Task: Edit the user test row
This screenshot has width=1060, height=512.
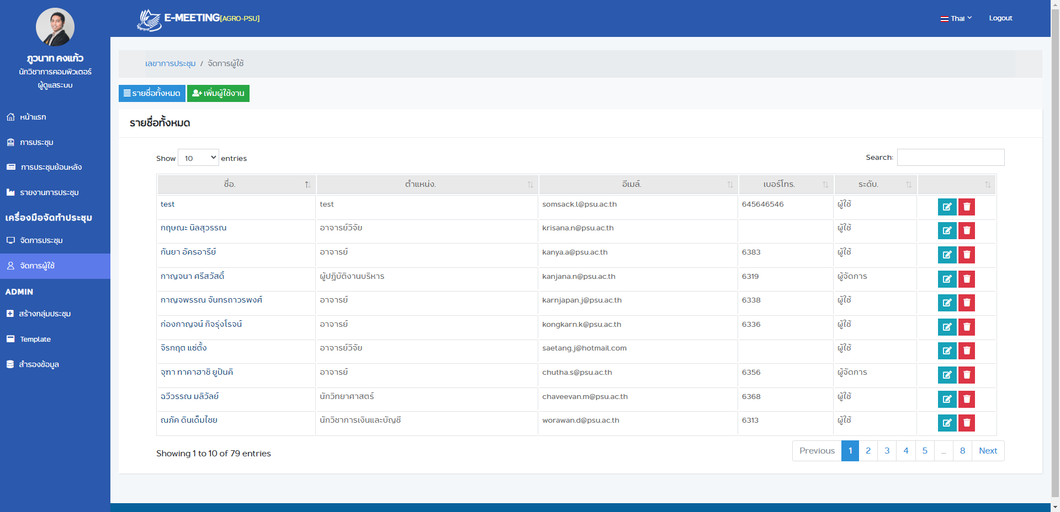Action: click(x=947, y=207)
